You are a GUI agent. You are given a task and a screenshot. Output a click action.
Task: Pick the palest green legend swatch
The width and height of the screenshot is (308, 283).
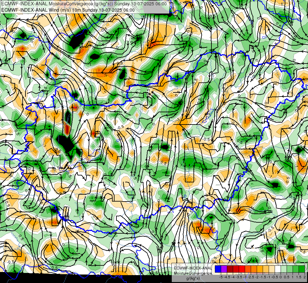click(284, 269)
